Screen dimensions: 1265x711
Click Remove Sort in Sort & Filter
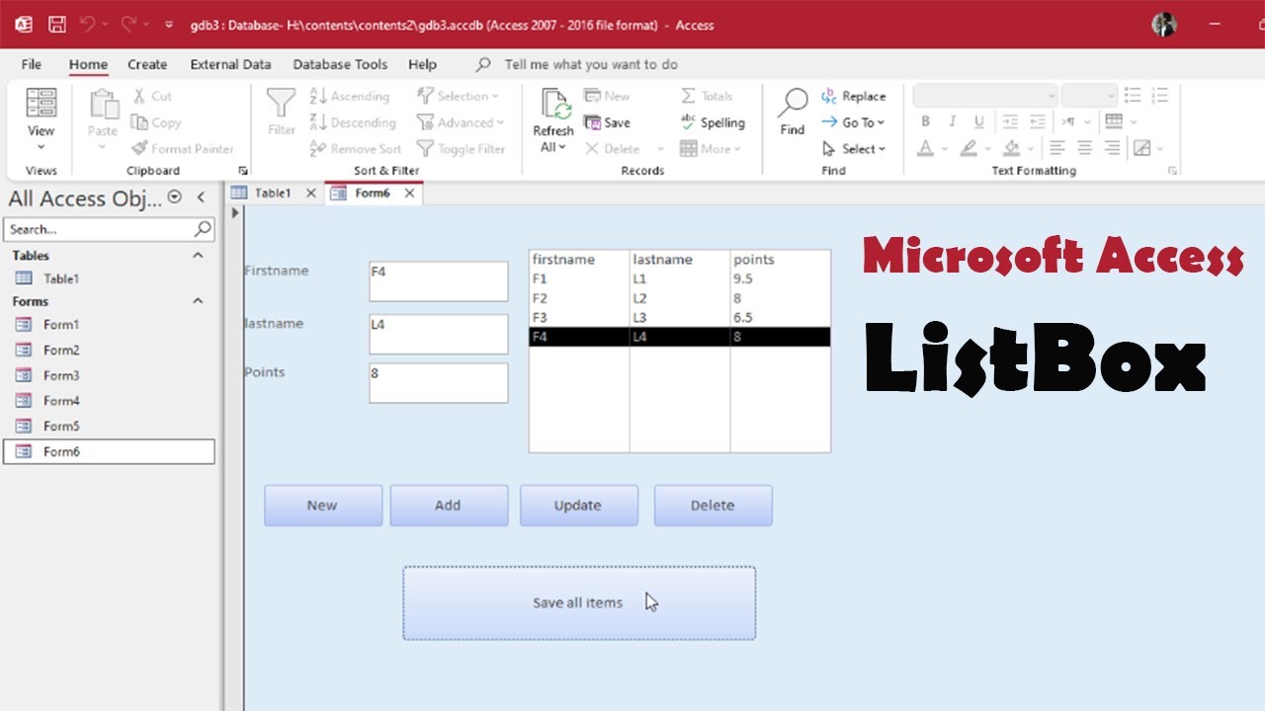click(355, 148)
